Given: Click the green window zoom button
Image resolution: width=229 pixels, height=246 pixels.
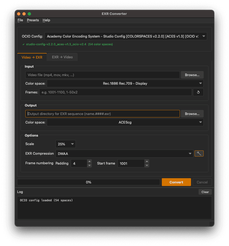Looking at the screenshot, I should pos(29,14).
